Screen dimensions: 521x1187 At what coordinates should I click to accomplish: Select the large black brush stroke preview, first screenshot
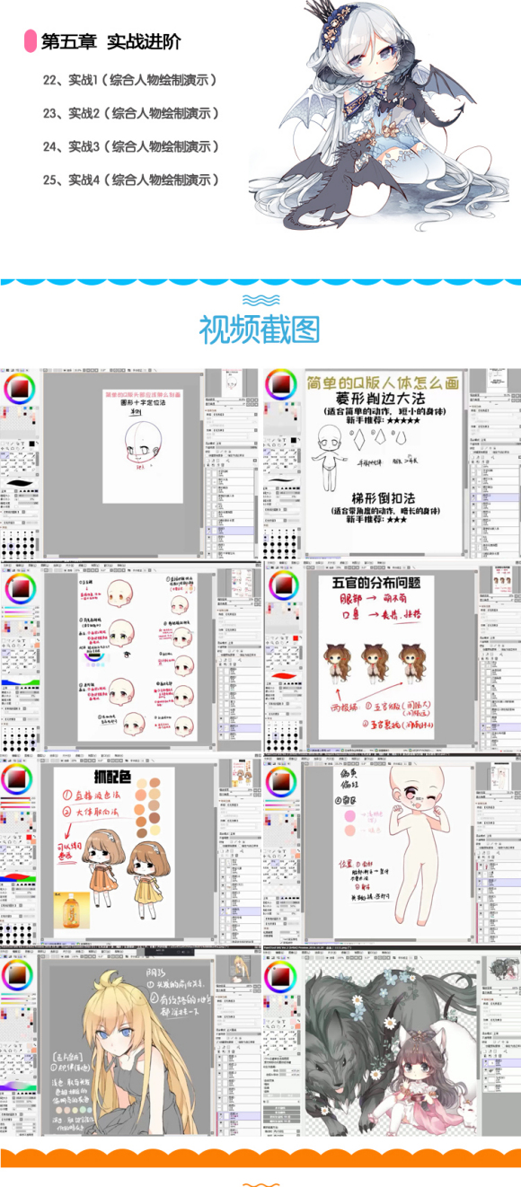(x=22, y=484)
